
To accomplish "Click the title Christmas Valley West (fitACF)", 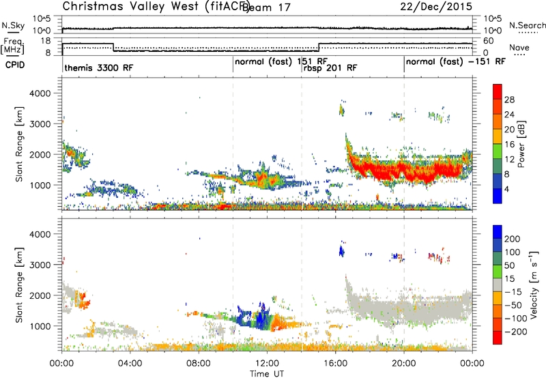I will click(155, 7).
